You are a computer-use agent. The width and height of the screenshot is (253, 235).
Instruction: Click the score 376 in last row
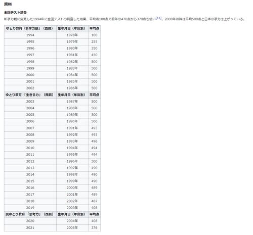pyautogui.click(x=94, y=227)
